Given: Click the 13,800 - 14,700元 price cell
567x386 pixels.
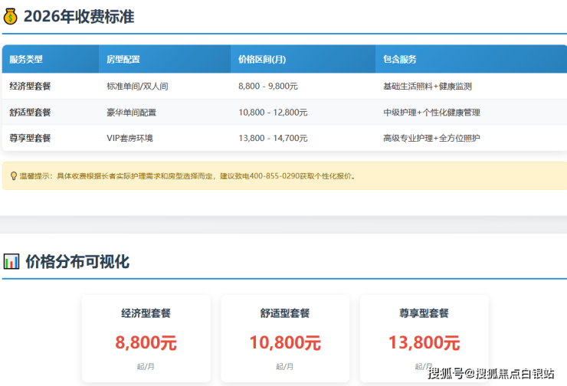Looking at the screenshot, I should (273, 138).
